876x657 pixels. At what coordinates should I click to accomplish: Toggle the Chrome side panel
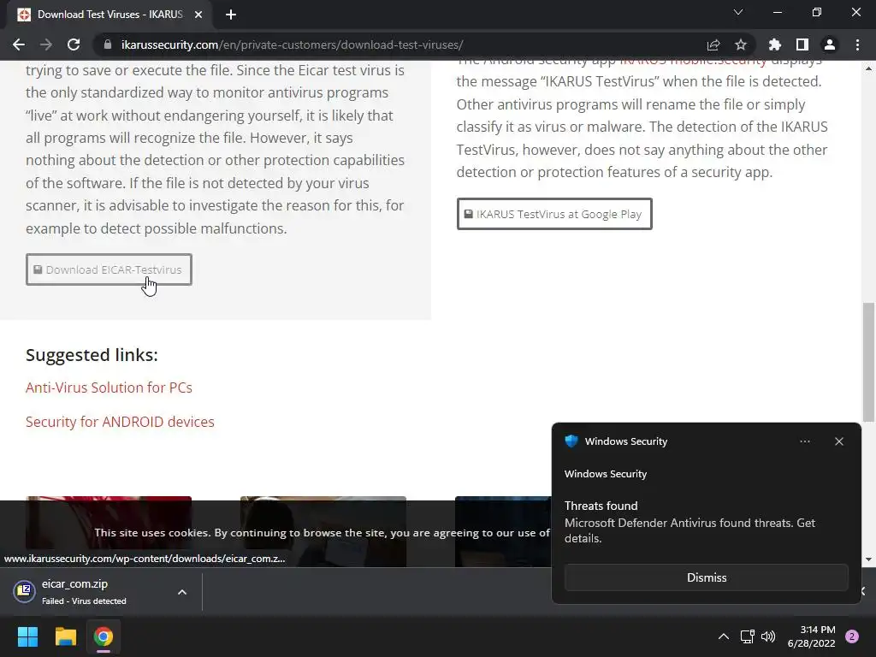tap(802, 44)
